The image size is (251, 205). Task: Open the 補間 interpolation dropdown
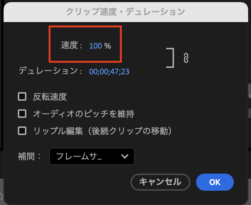click(x=92, y=156)
